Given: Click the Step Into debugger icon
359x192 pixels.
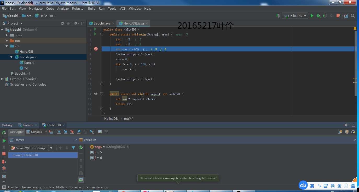Looking at the screenshot, I should point(66,132).
